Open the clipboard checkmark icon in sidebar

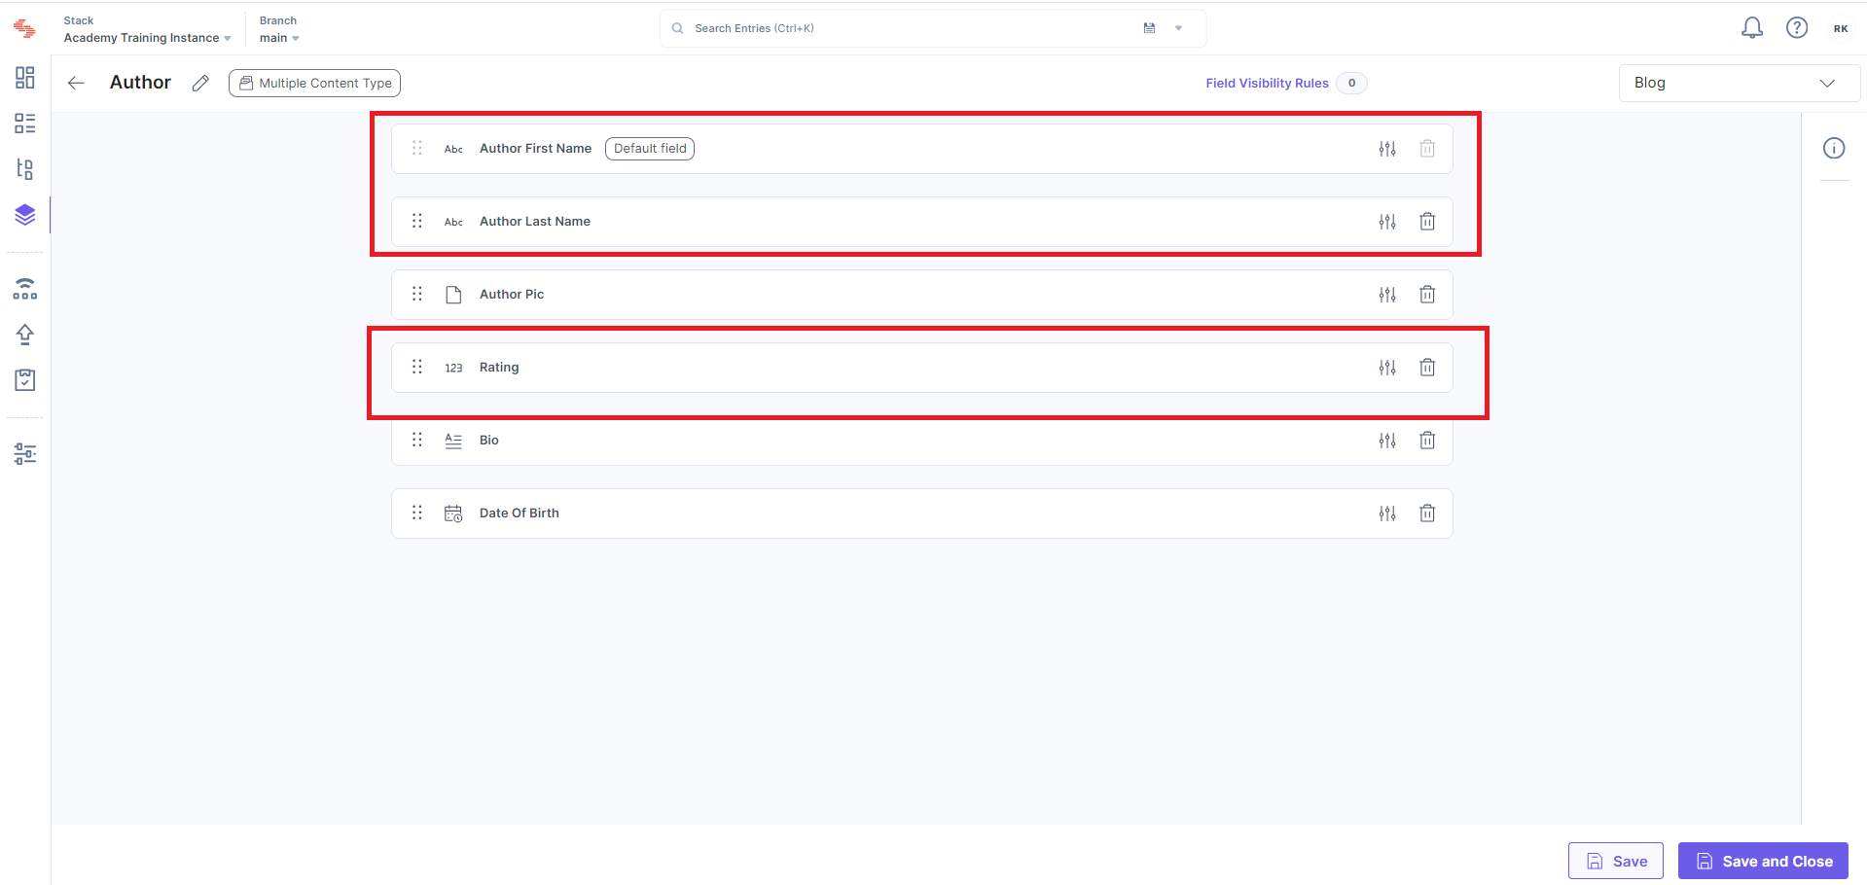tap(25, 380)
